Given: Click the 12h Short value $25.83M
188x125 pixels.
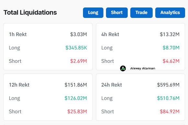Looking at the screenshot, I should (x=77, y=112).
